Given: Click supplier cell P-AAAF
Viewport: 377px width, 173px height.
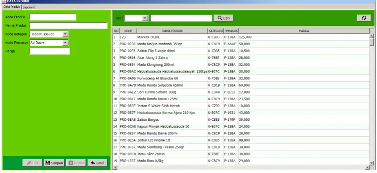Looking at the screenshot, I should 231,44.
